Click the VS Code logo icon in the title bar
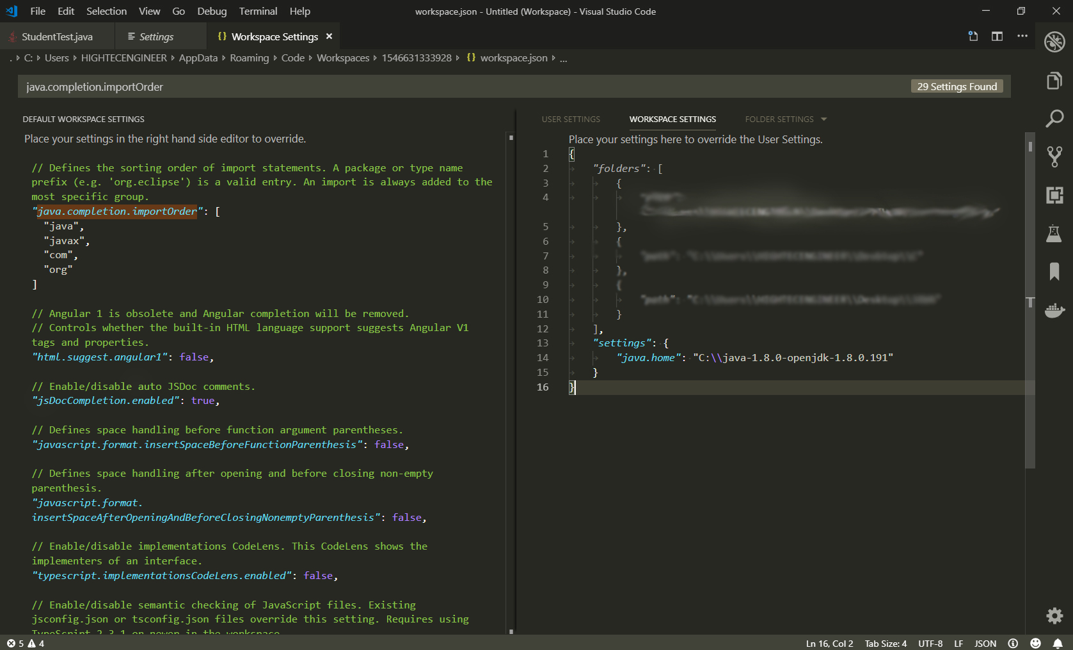This screenshot has width=1073, height=650. [12, 11]
